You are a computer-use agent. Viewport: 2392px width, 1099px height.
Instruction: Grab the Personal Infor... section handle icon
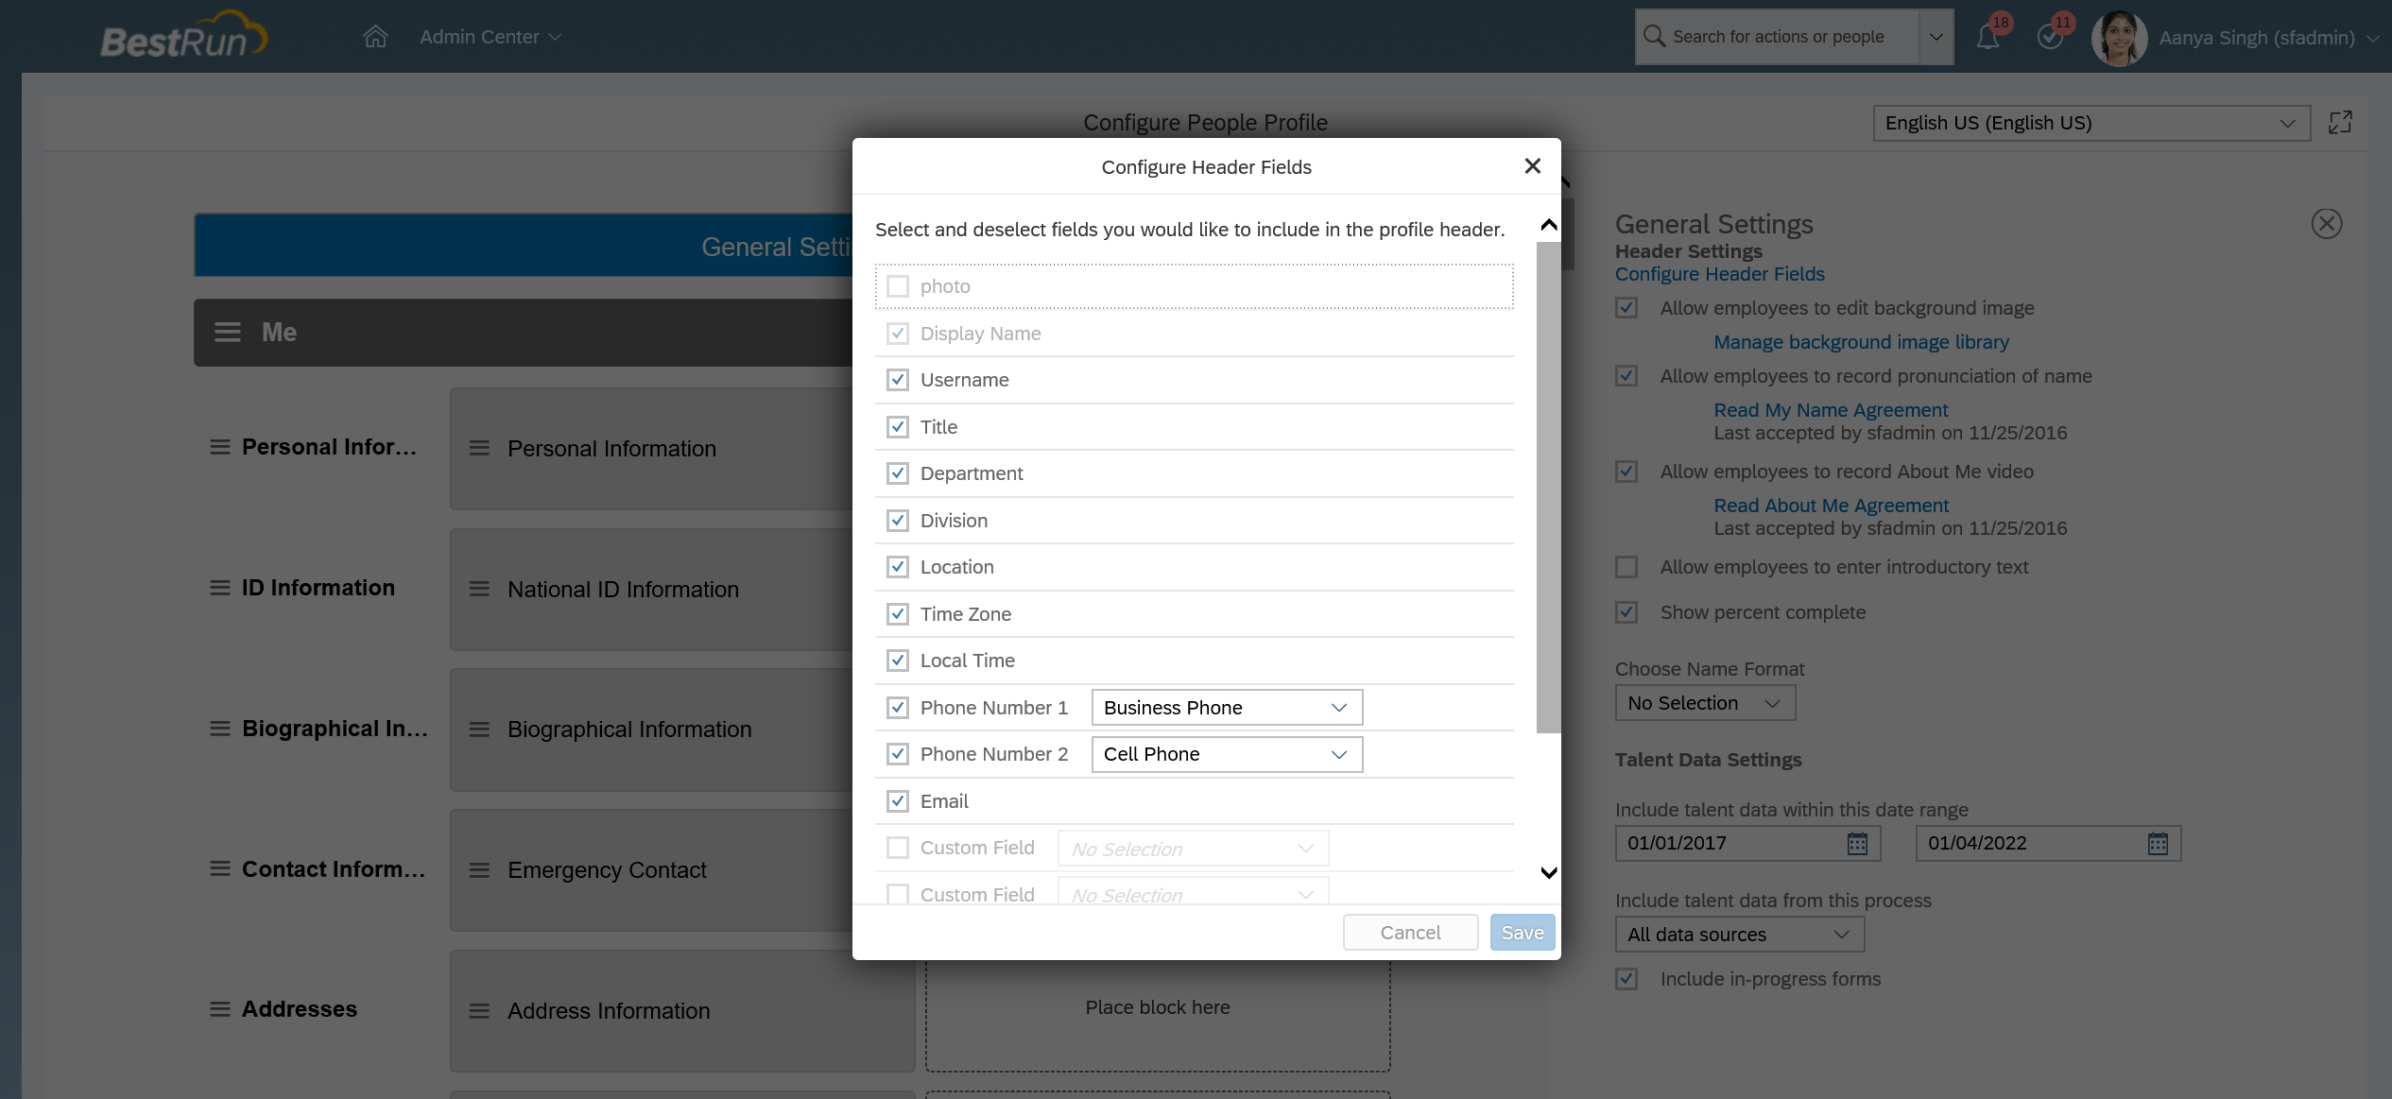220,447
